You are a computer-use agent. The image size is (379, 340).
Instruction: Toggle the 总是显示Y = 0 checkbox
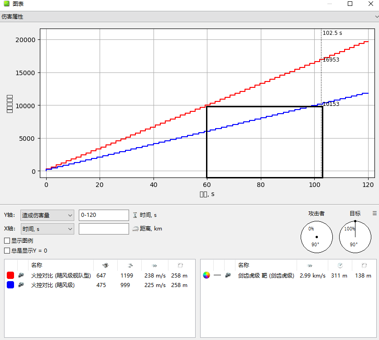[7, 250]
